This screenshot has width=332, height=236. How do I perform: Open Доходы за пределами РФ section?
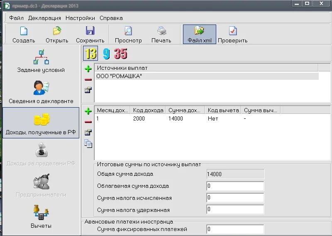41,154
